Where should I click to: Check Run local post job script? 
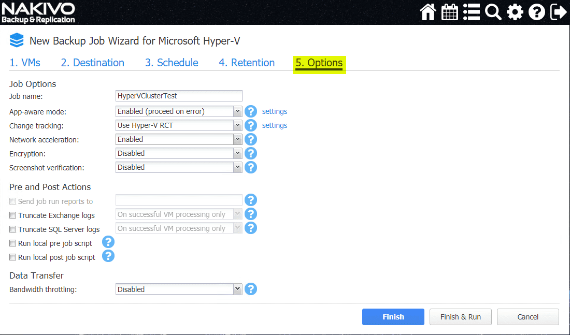pos(13,257)
